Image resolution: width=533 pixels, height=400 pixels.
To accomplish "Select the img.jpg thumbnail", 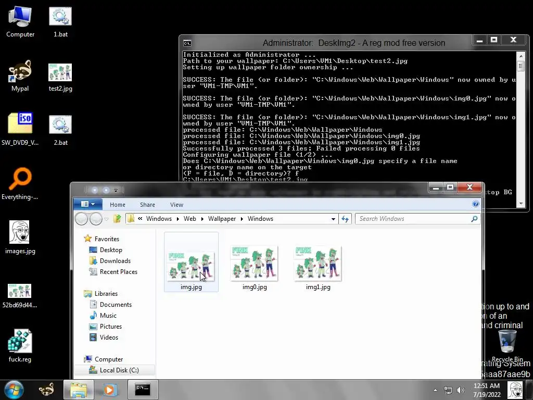I will [x=191, y=262].
